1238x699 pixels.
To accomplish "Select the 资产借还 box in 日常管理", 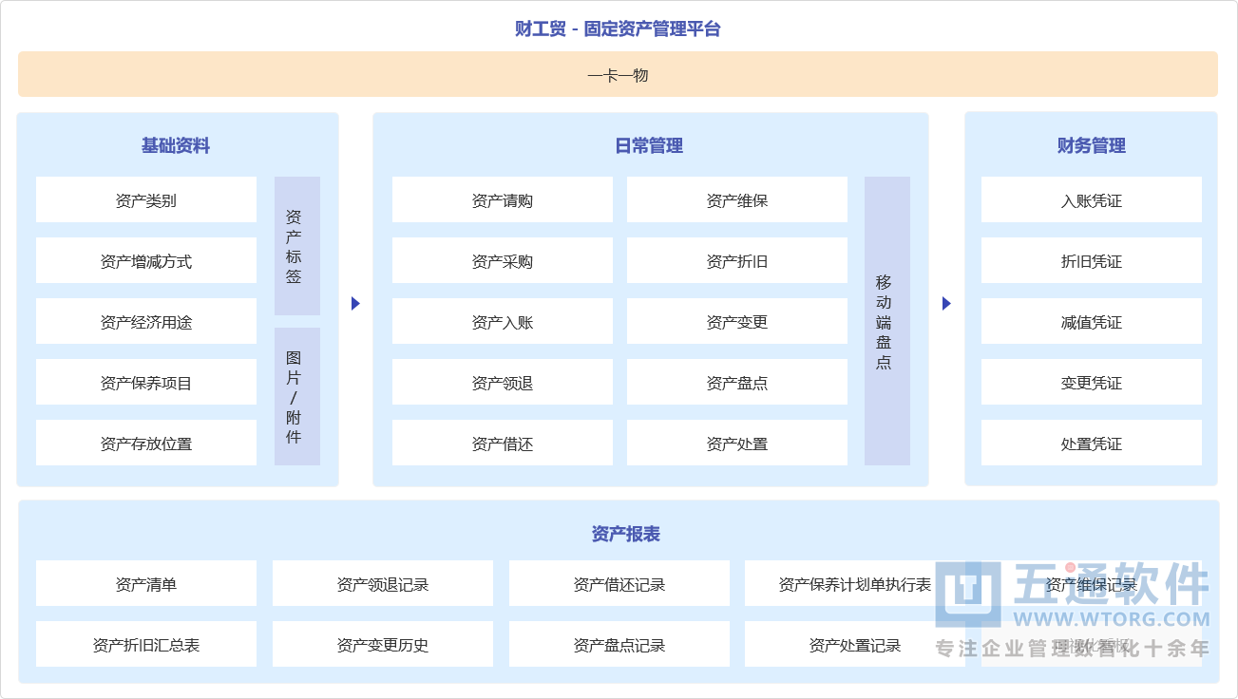I will pyautogui.click(x=503, y=444).
